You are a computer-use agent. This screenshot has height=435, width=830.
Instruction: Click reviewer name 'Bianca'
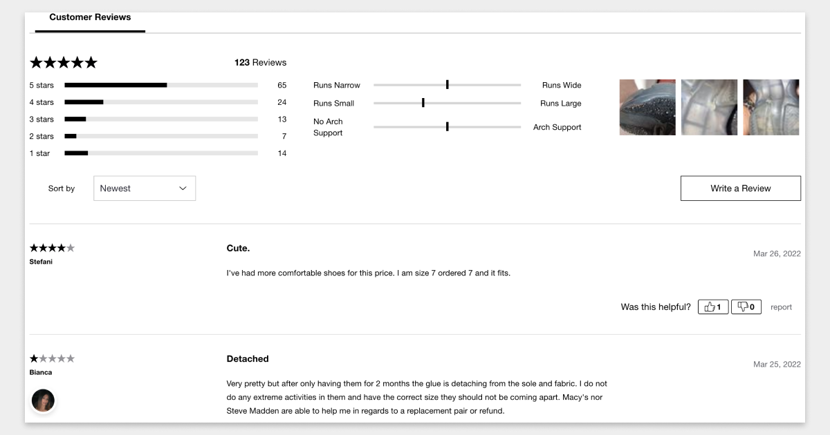40,372
